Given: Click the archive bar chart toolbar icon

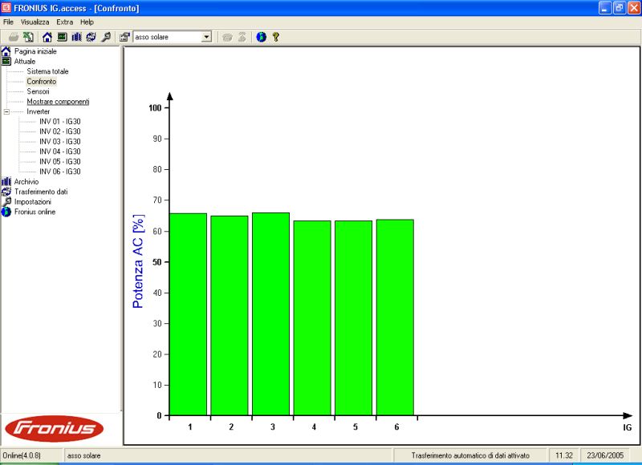Looking at the screenshot, I should click(76, 37).
